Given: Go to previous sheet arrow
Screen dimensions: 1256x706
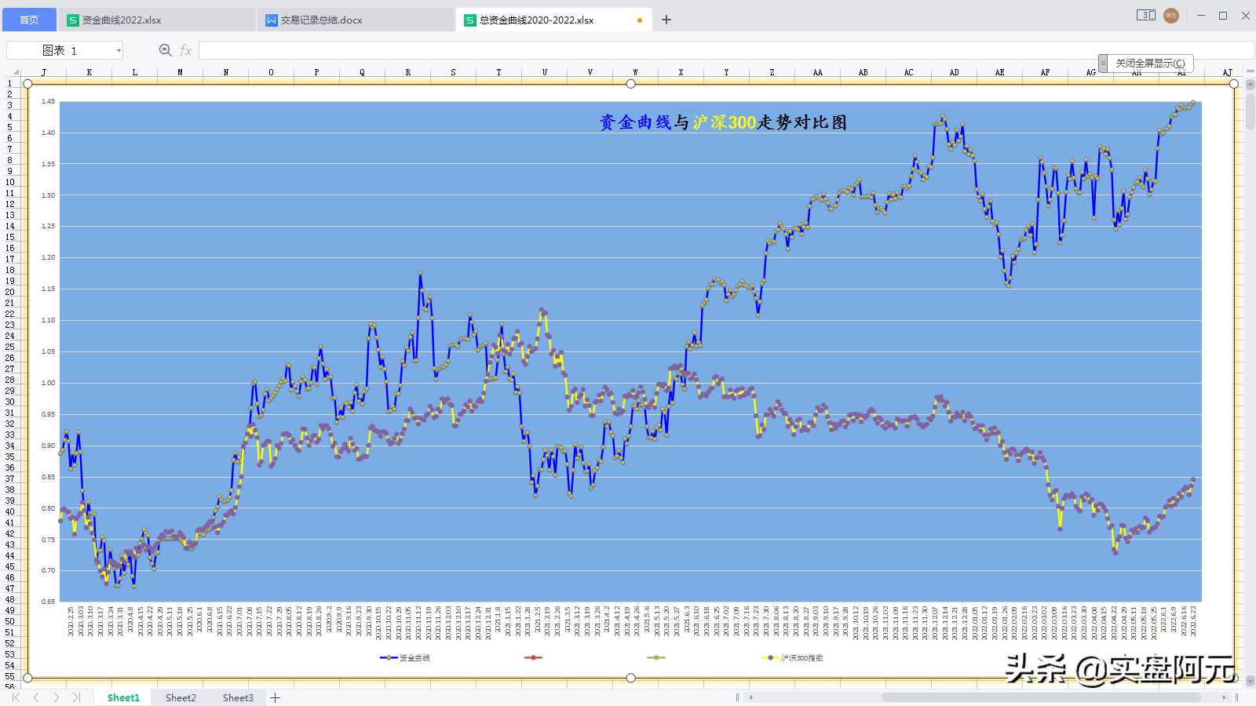Looking at the screenshot, I should pyautogui.click(x=36, y=697).
